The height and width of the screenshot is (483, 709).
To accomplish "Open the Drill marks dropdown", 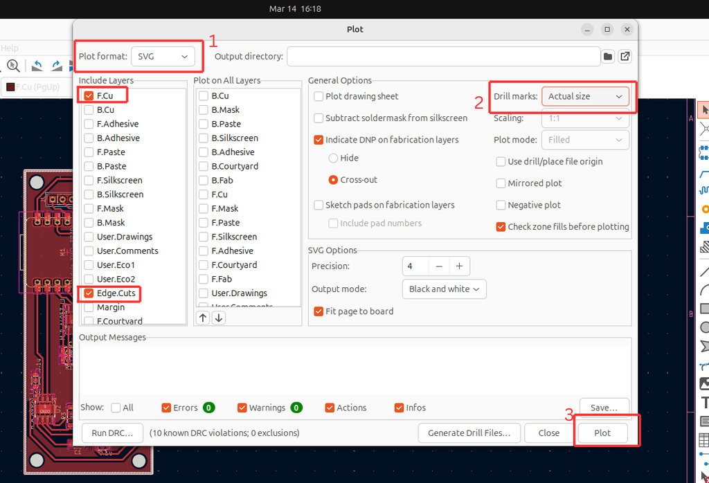I will tap(585, 96).
